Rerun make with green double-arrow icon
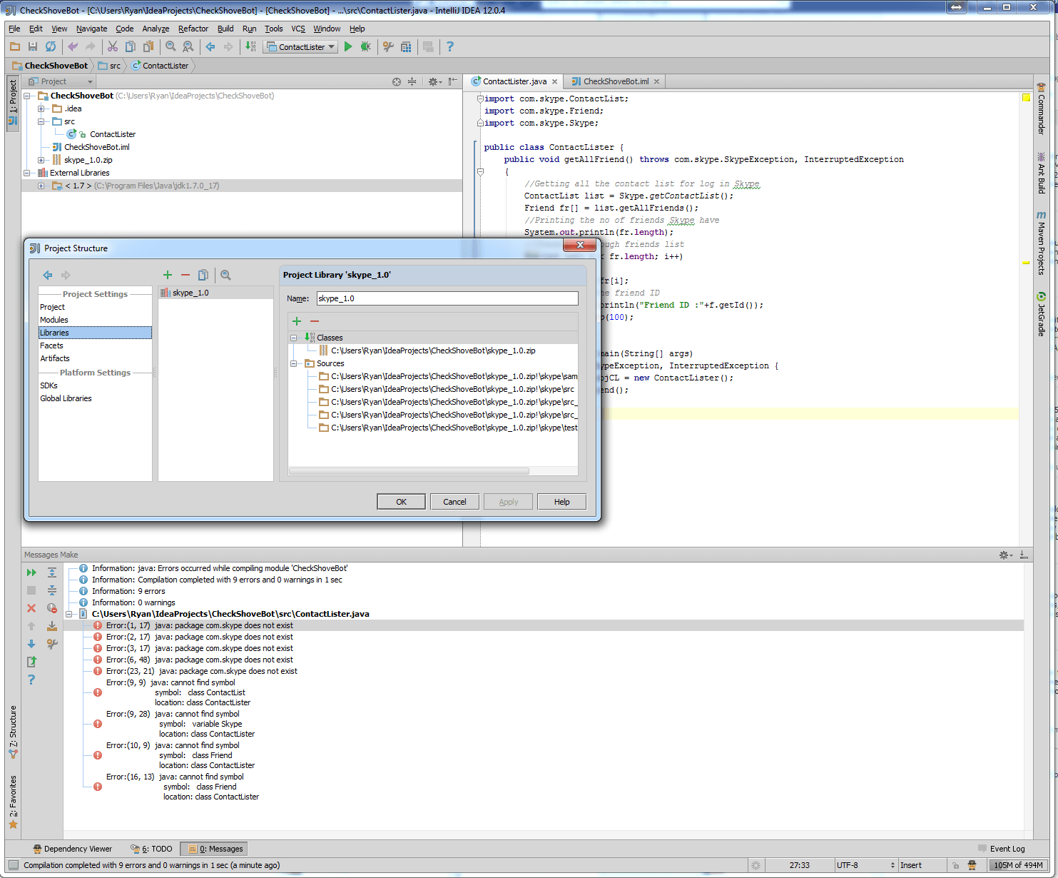This screenshot has height=878, width=1058. coord(31,572)
